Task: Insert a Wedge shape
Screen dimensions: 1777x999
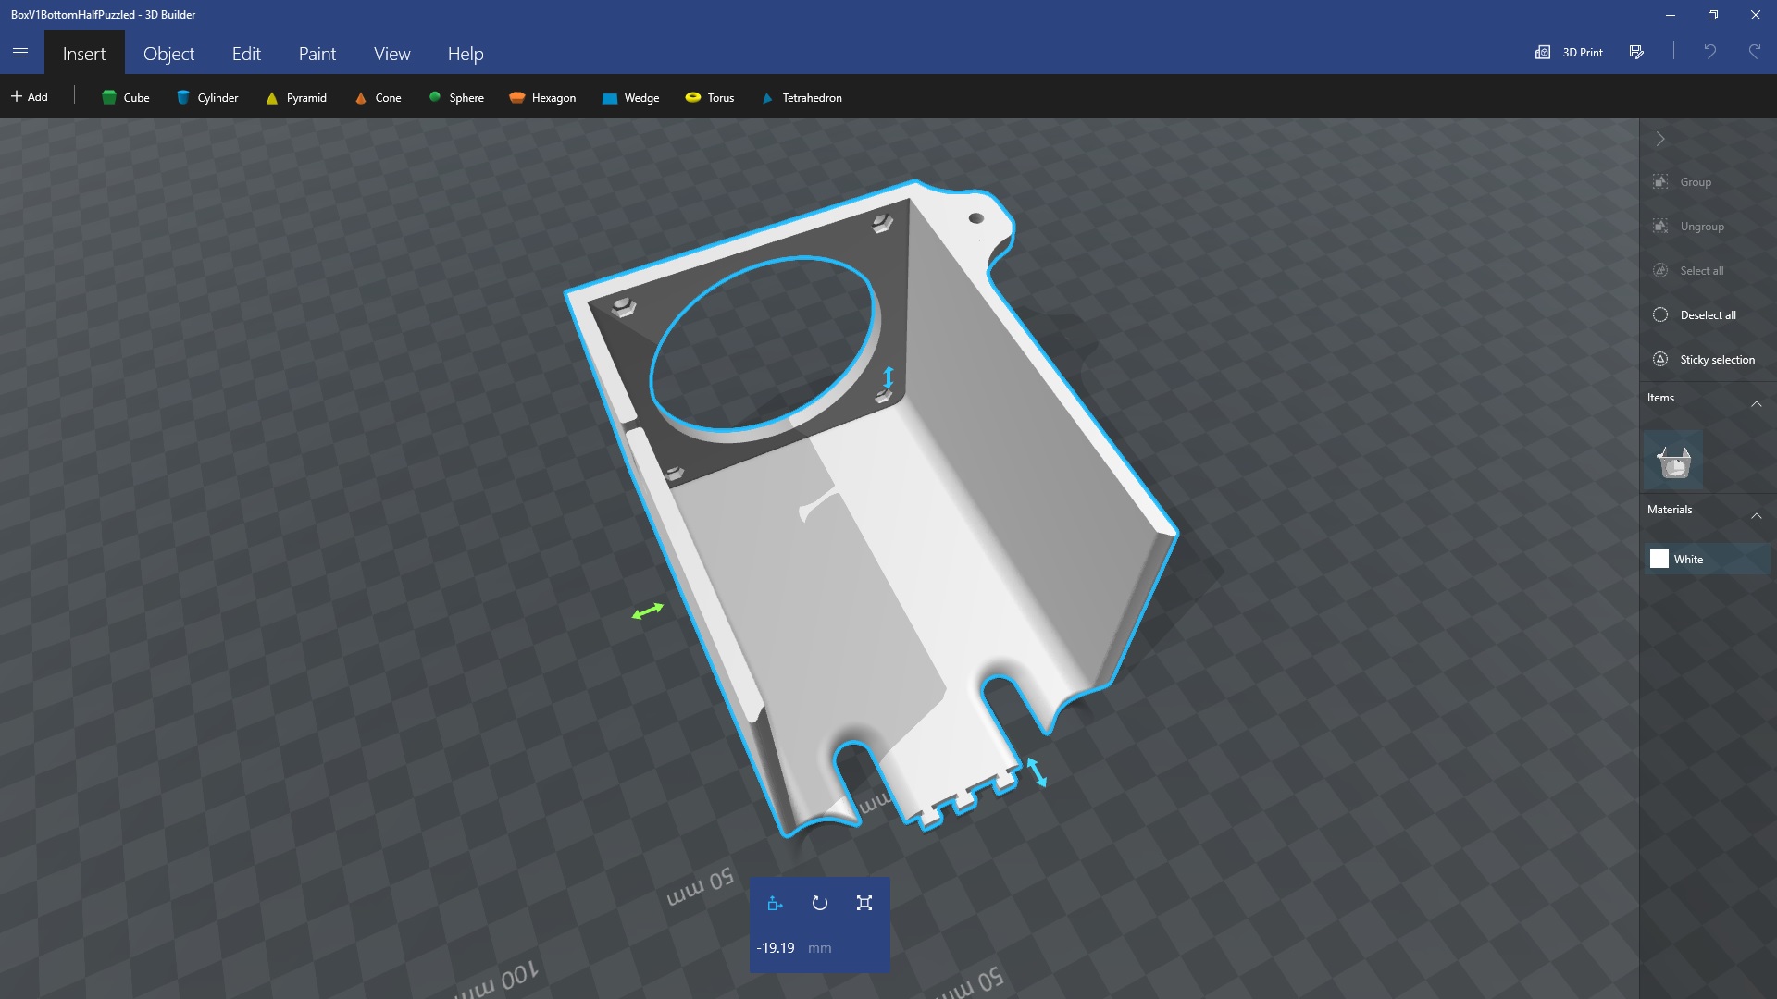Action: click(x=630, y=97)
